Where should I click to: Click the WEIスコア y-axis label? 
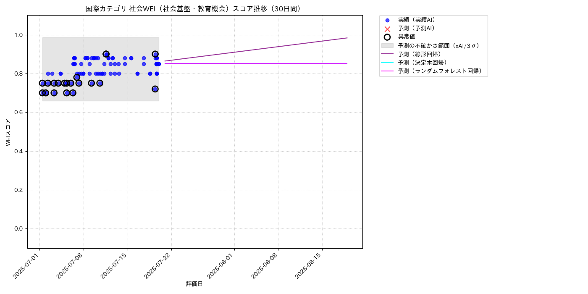pyautogui.click(x=8, y=132)
